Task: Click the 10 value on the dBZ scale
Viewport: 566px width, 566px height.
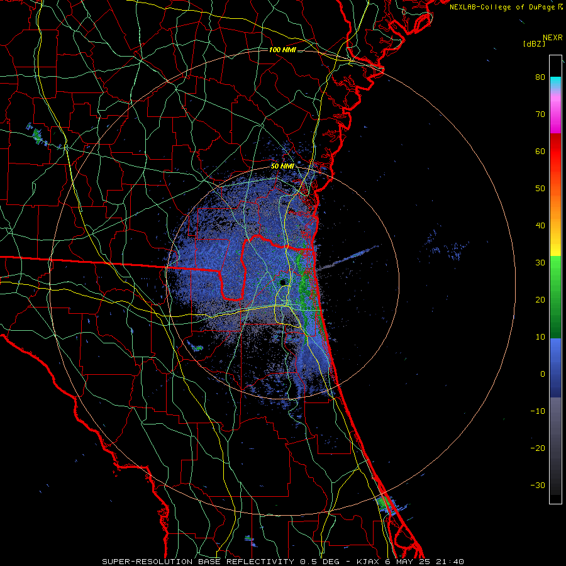Action: (540, 337)
